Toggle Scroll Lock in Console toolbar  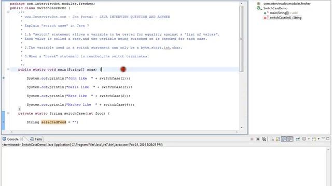(278, 139)
